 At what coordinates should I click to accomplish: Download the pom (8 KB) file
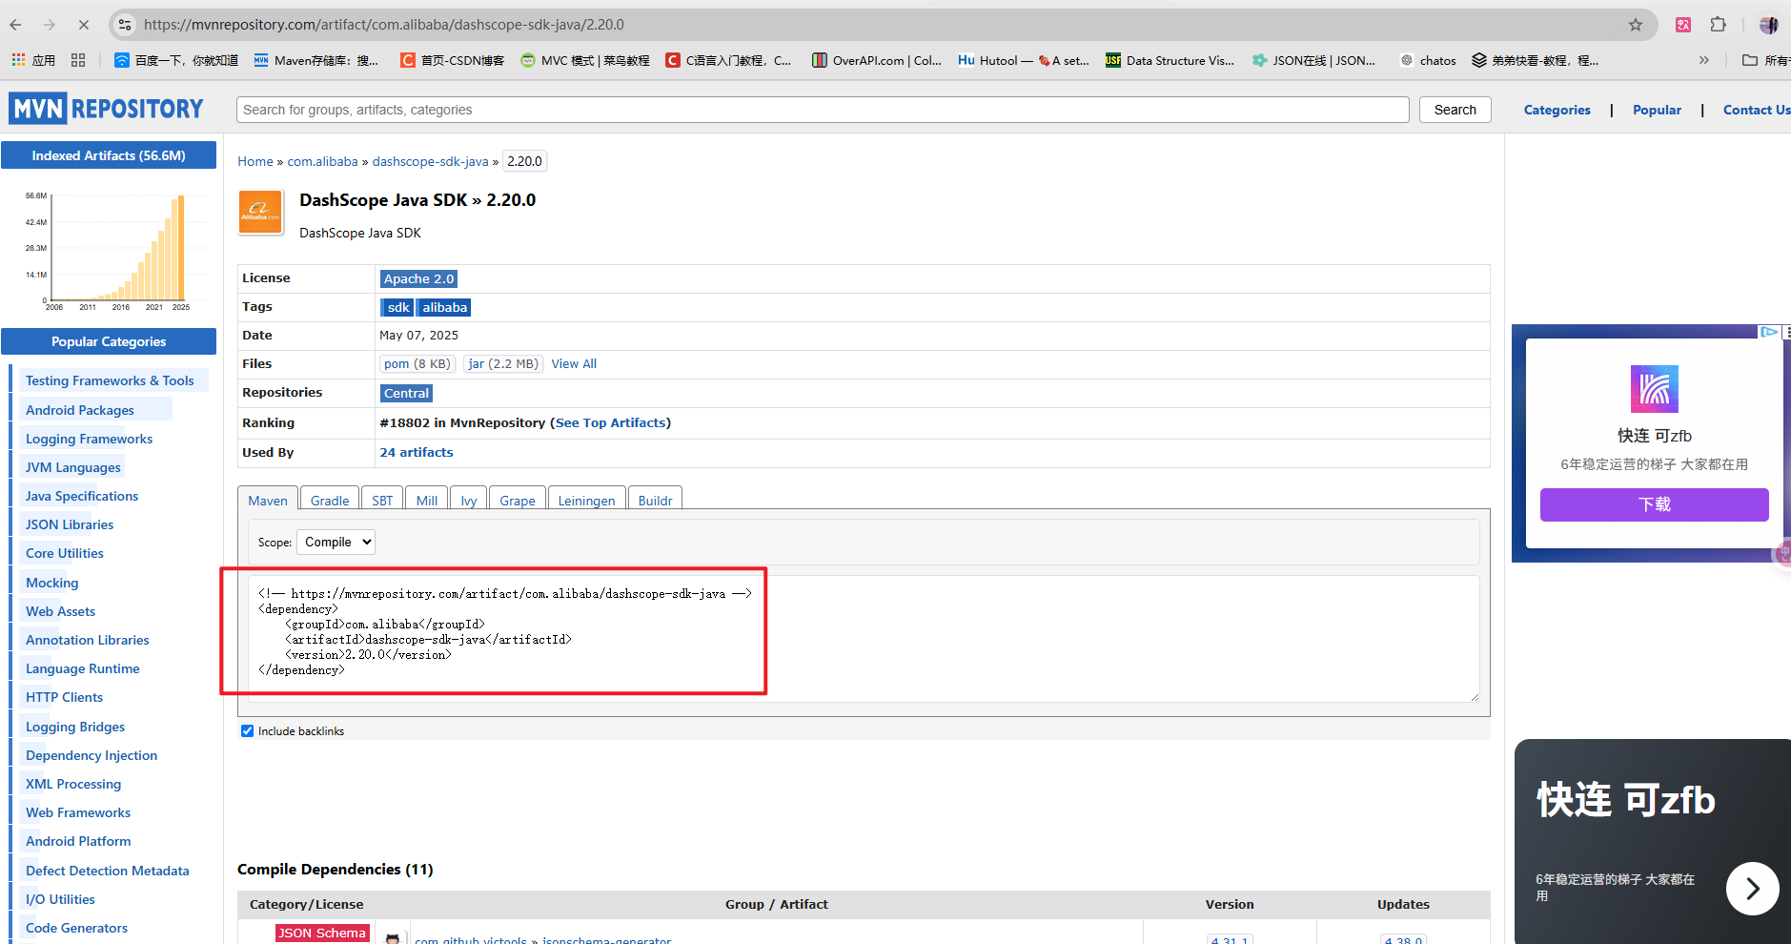tap(417, 363)
